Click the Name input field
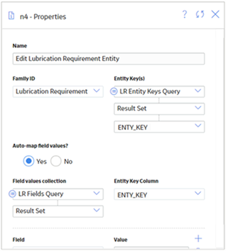This screenshot has width=226, height=251. (x=108, y=59)
